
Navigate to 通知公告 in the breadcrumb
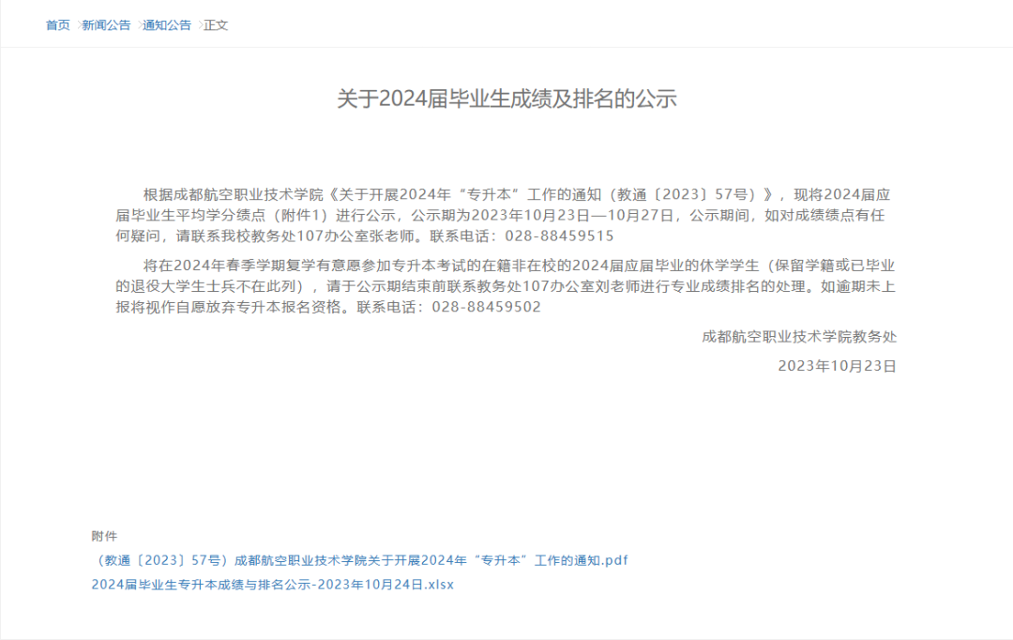(x=167, y=25)
